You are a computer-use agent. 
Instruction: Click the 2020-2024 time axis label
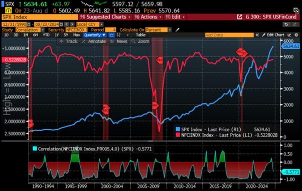coord(257,186)
